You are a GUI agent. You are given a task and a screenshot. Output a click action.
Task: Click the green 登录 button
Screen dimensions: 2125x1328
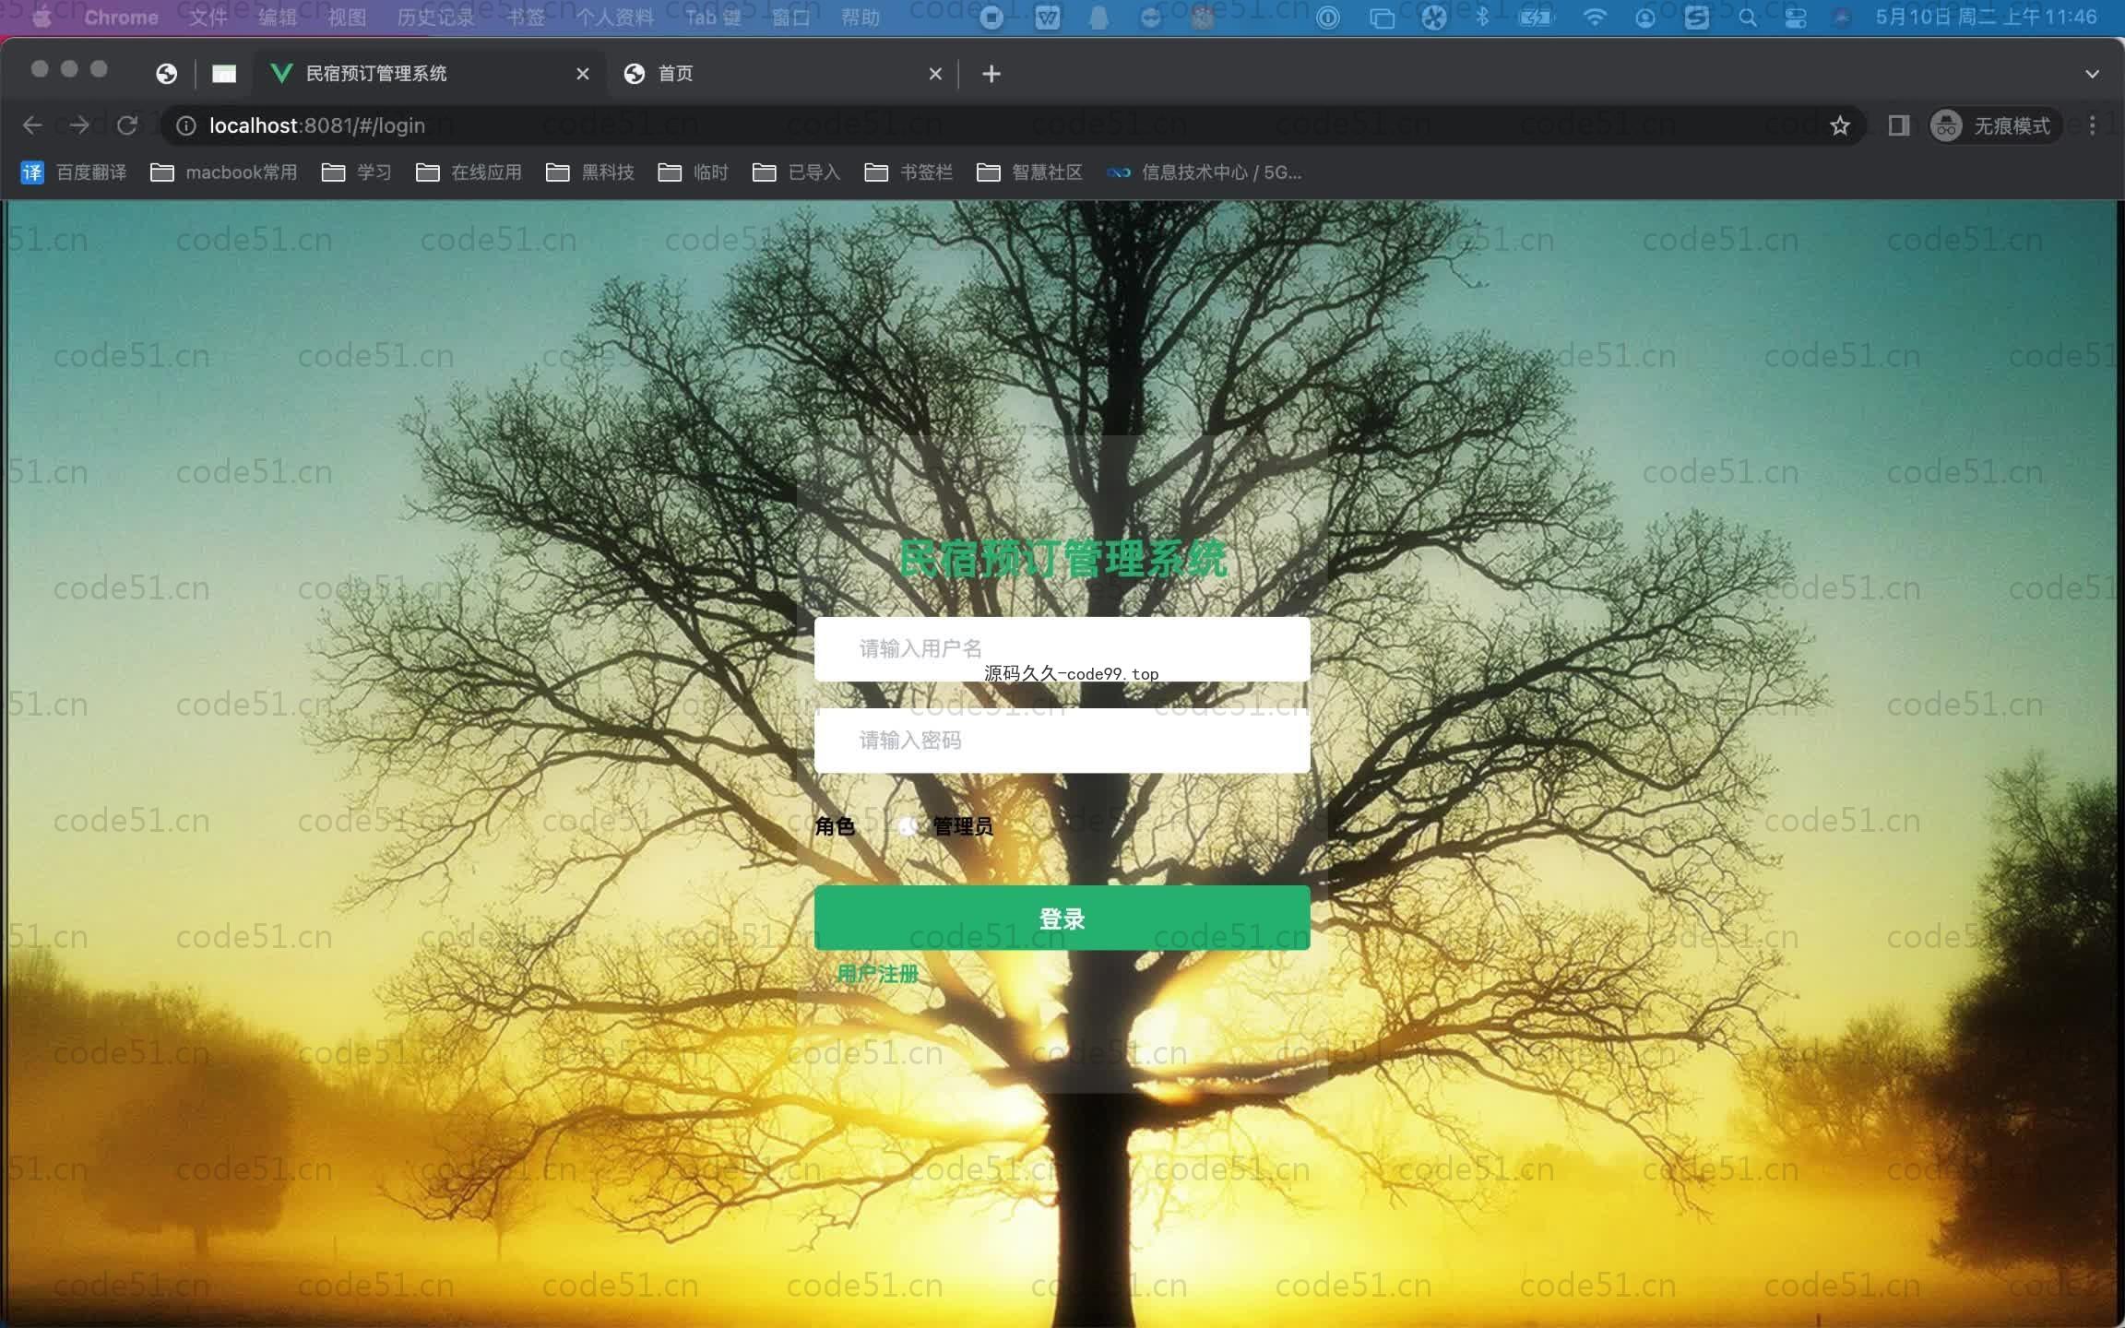pos(1062,919)
